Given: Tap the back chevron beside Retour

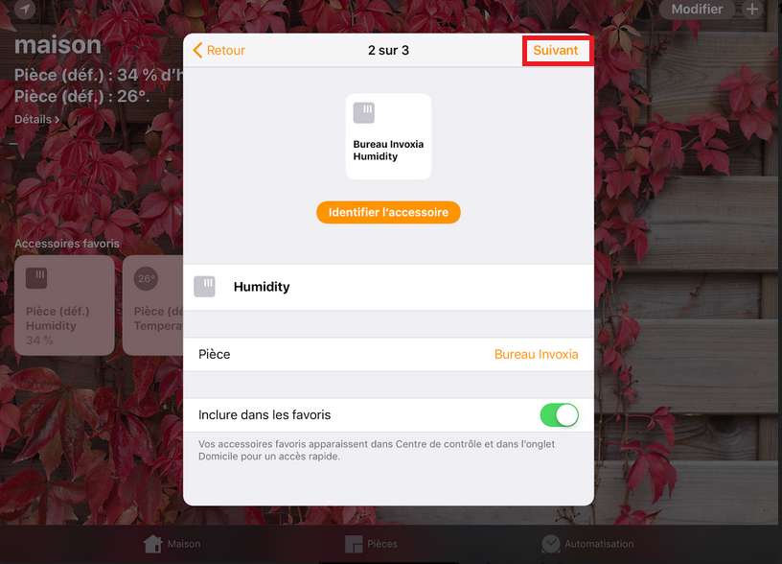Looking at the screenshot, I should click(x=197, y=50).
